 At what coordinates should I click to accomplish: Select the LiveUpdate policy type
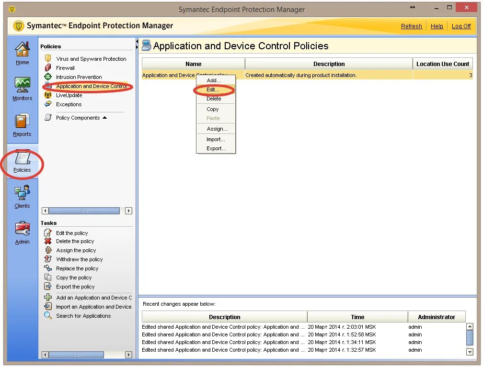(x=69, y=95)
